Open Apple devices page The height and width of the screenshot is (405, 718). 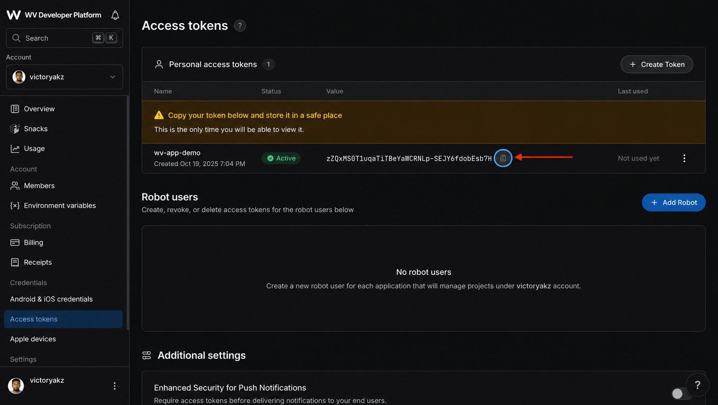click(33, 339)
